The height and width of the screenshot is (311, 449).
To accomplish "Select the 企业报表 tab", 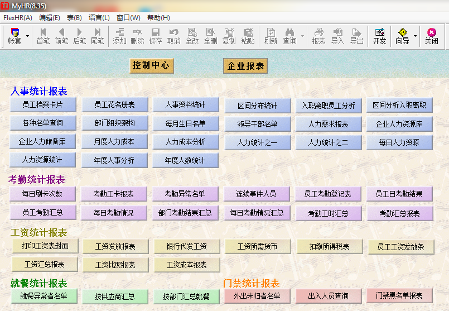I will 245,66.
